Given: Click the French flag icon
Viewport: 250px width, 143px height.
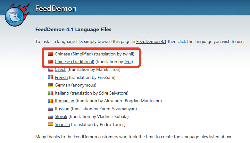Looking at the screenshot, I should 50,77.
